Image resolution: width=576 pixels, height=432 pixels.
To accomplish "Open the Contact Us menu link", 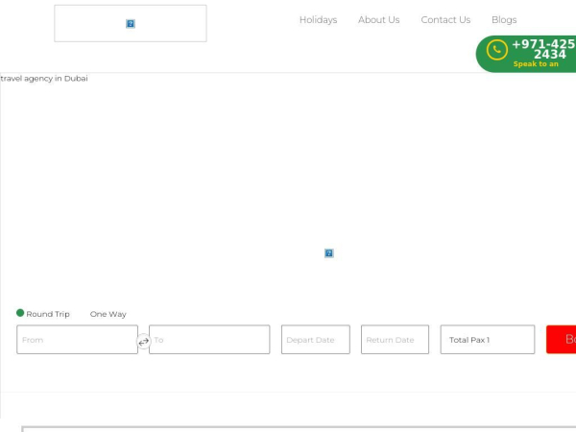I will (x=445, y=20).
